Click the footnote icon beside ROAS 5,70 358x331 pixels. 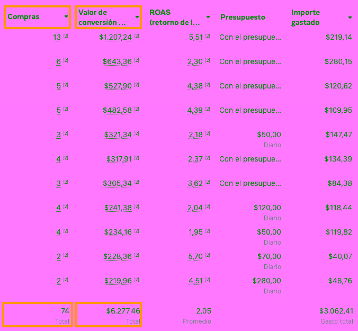click(208, 256)
